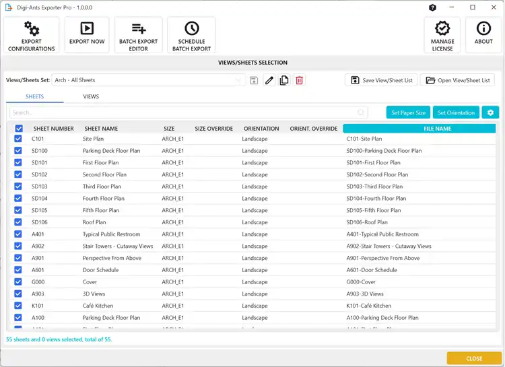Image resolution: width=505 pixels, height=367 pixels.
Task: Click the FILE NAME column header
Action: coord(419,129)
